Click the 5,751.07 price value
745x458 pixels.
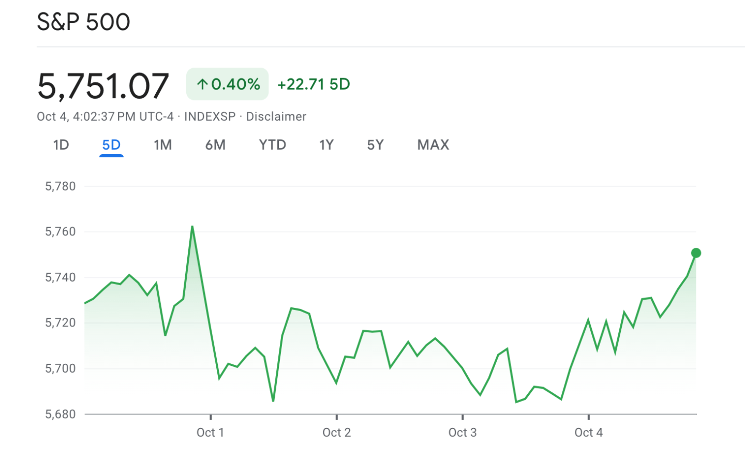pyautogui.click(x=103, y=85)
